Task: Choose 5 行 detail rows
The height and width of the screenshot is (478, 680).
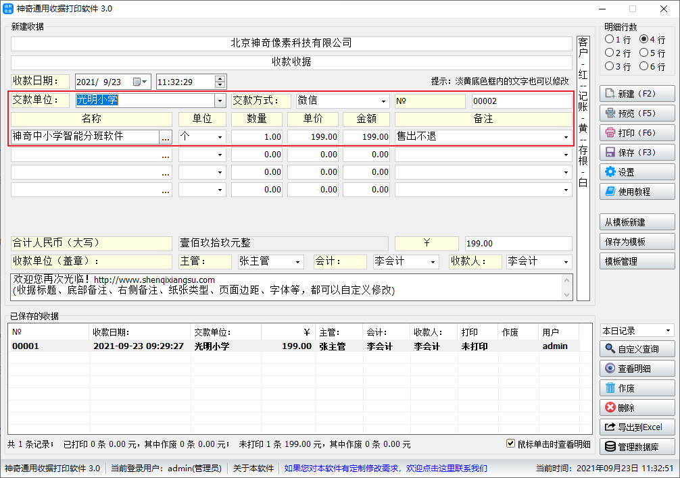Action: (x=644, y=53)
